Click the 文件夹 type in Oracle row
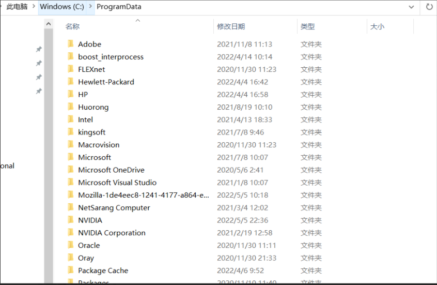437x285 pixels. click(311, 245)
